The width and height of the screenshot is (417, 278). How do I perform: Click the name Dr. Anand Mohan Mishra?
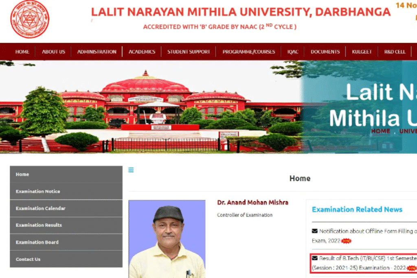pos(252,203)
